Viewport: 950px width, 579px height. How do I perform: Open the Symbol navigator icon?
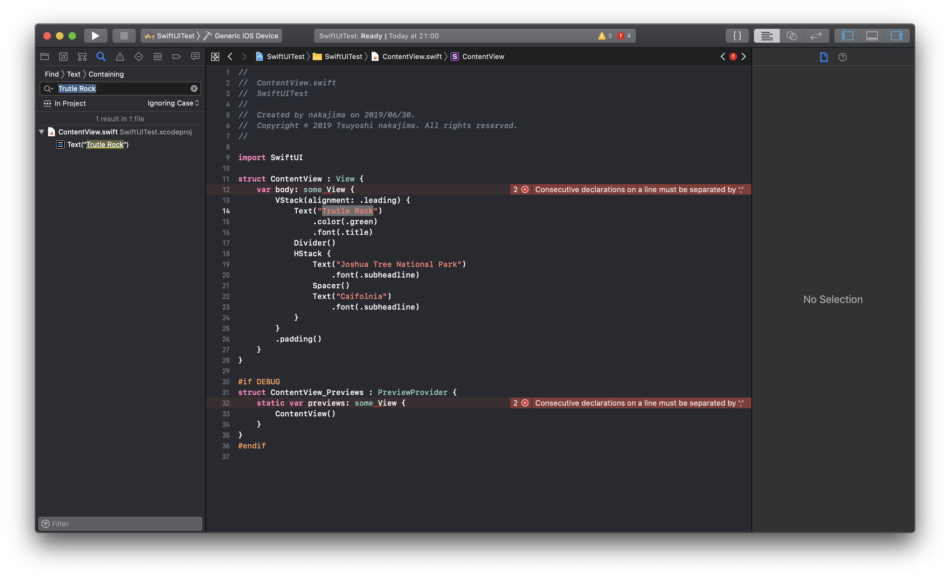point(82,57)
